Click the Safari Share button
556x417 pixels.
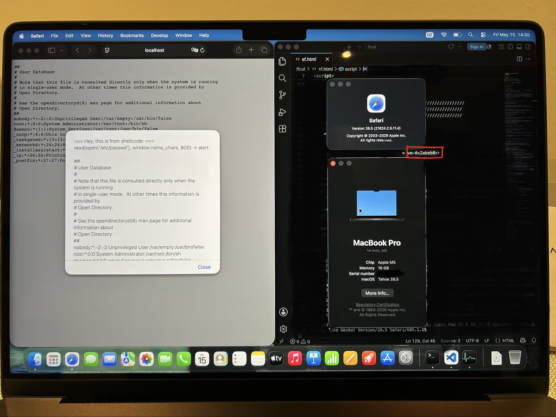[x=239, y=50]
